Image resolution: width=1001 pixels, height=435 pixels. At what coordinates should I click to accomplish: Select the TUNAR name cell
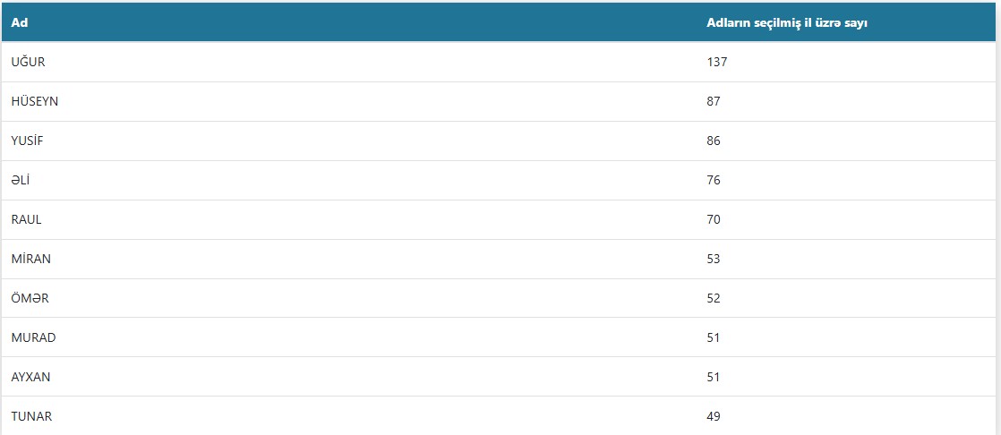tap(31, 416)
